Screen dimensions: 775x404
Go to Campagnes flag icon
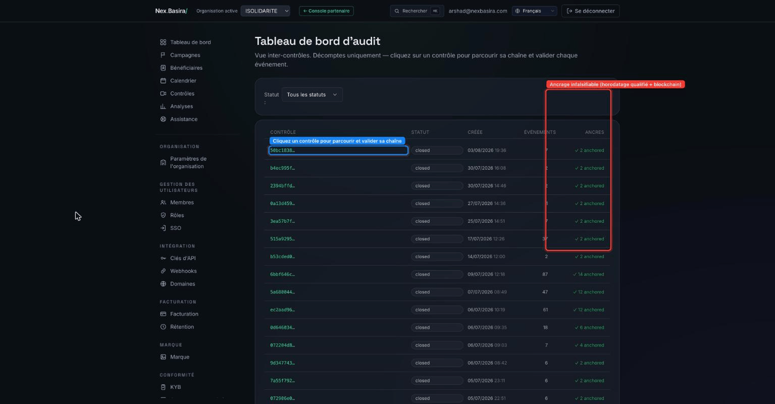(163, 55)
